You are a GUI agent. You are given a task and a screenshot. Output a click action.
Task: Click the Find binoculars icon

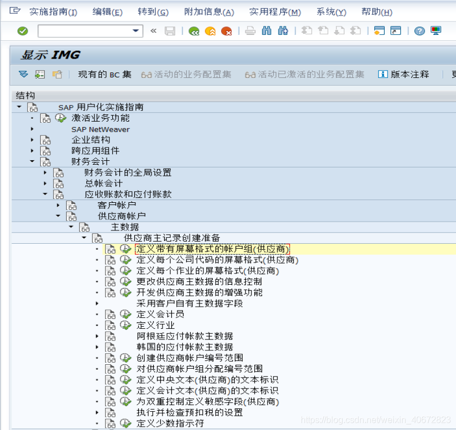[266, 30]
